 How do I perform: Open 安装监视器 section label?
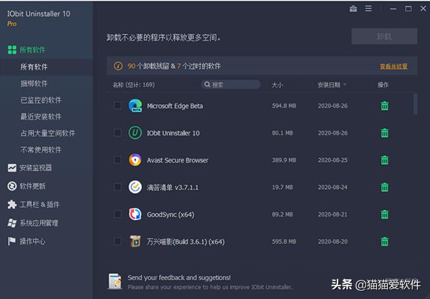pyautogui.click(x=35, y=168)
